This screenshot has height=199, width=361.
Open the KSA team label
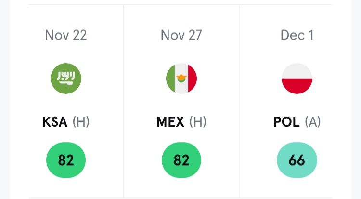coord(55,122)
